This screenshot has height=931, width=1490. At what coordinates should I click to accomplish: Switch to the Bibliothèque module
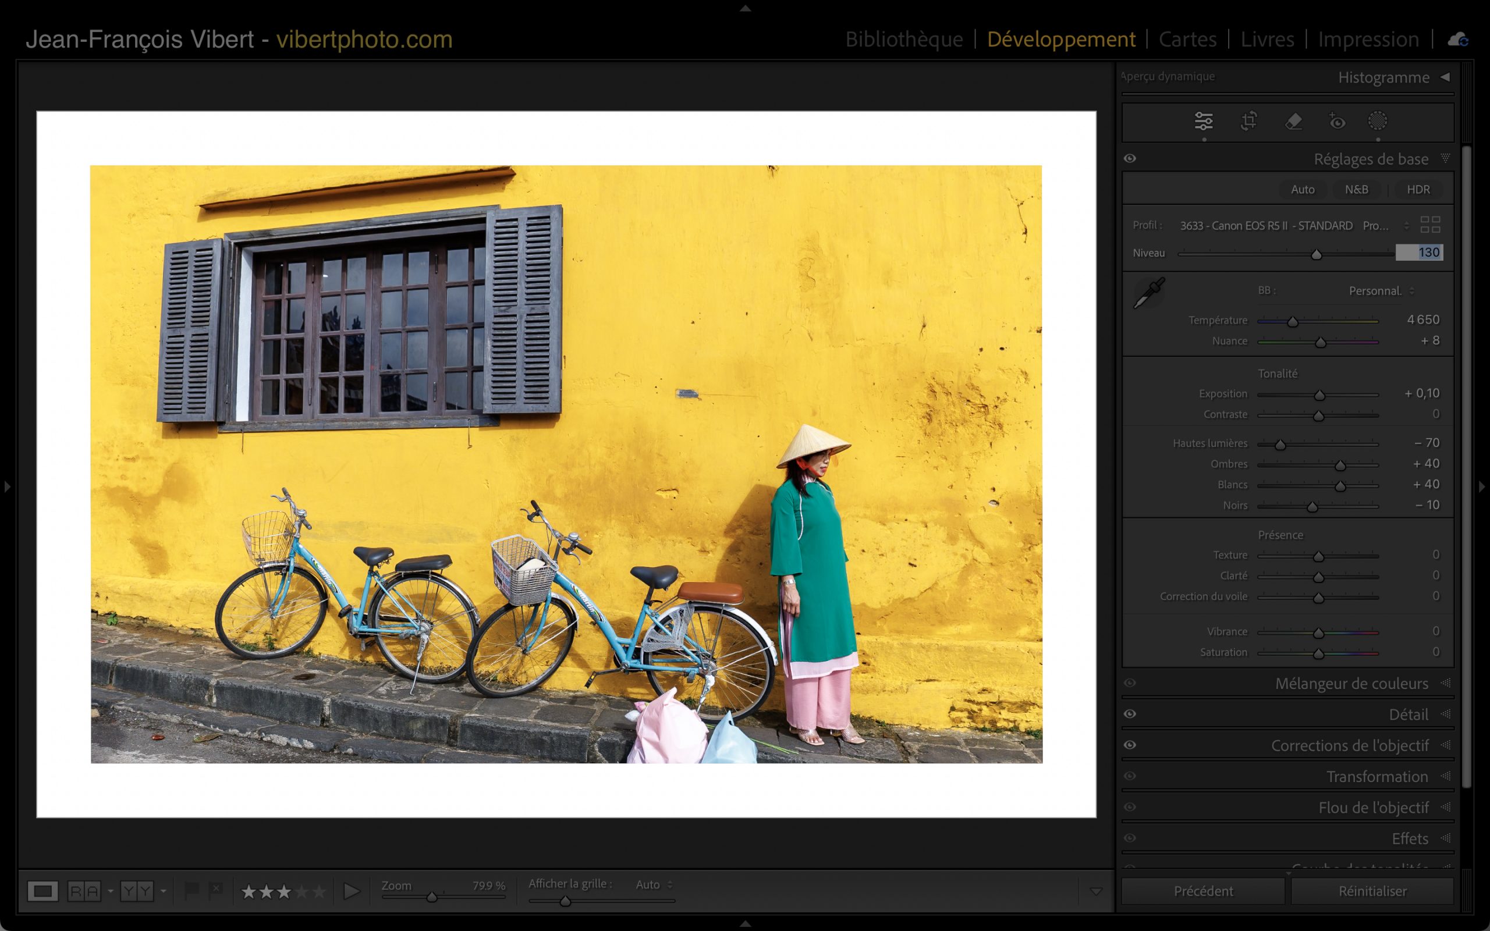[x=903, y=40]
